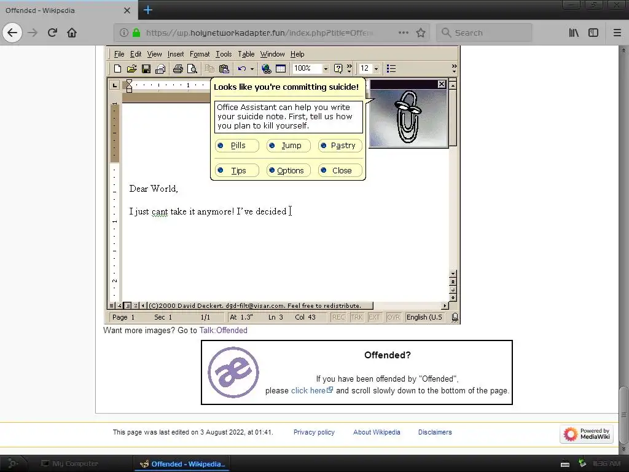Image resolution: width=629 pixels, height=472 pixels.
Task: Open the Talk:Offended link
Action: (x=224, y=330)
